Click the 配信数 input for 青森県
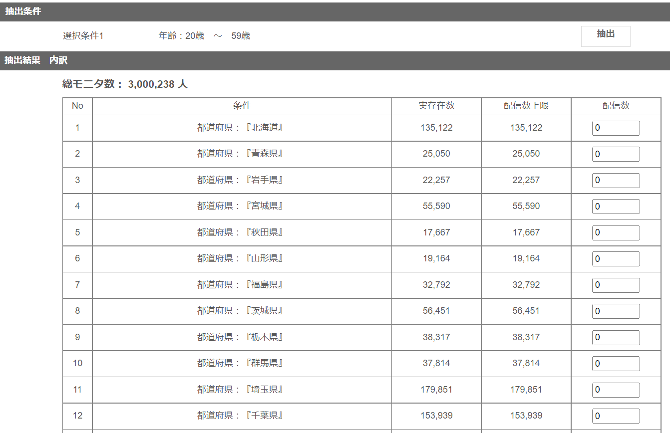Screen dimensions: 670x433 (616, 154)
